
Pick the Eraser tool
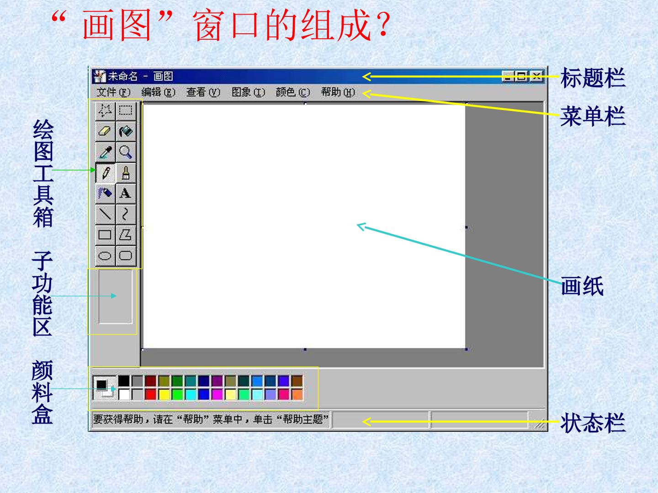point(105,131)
